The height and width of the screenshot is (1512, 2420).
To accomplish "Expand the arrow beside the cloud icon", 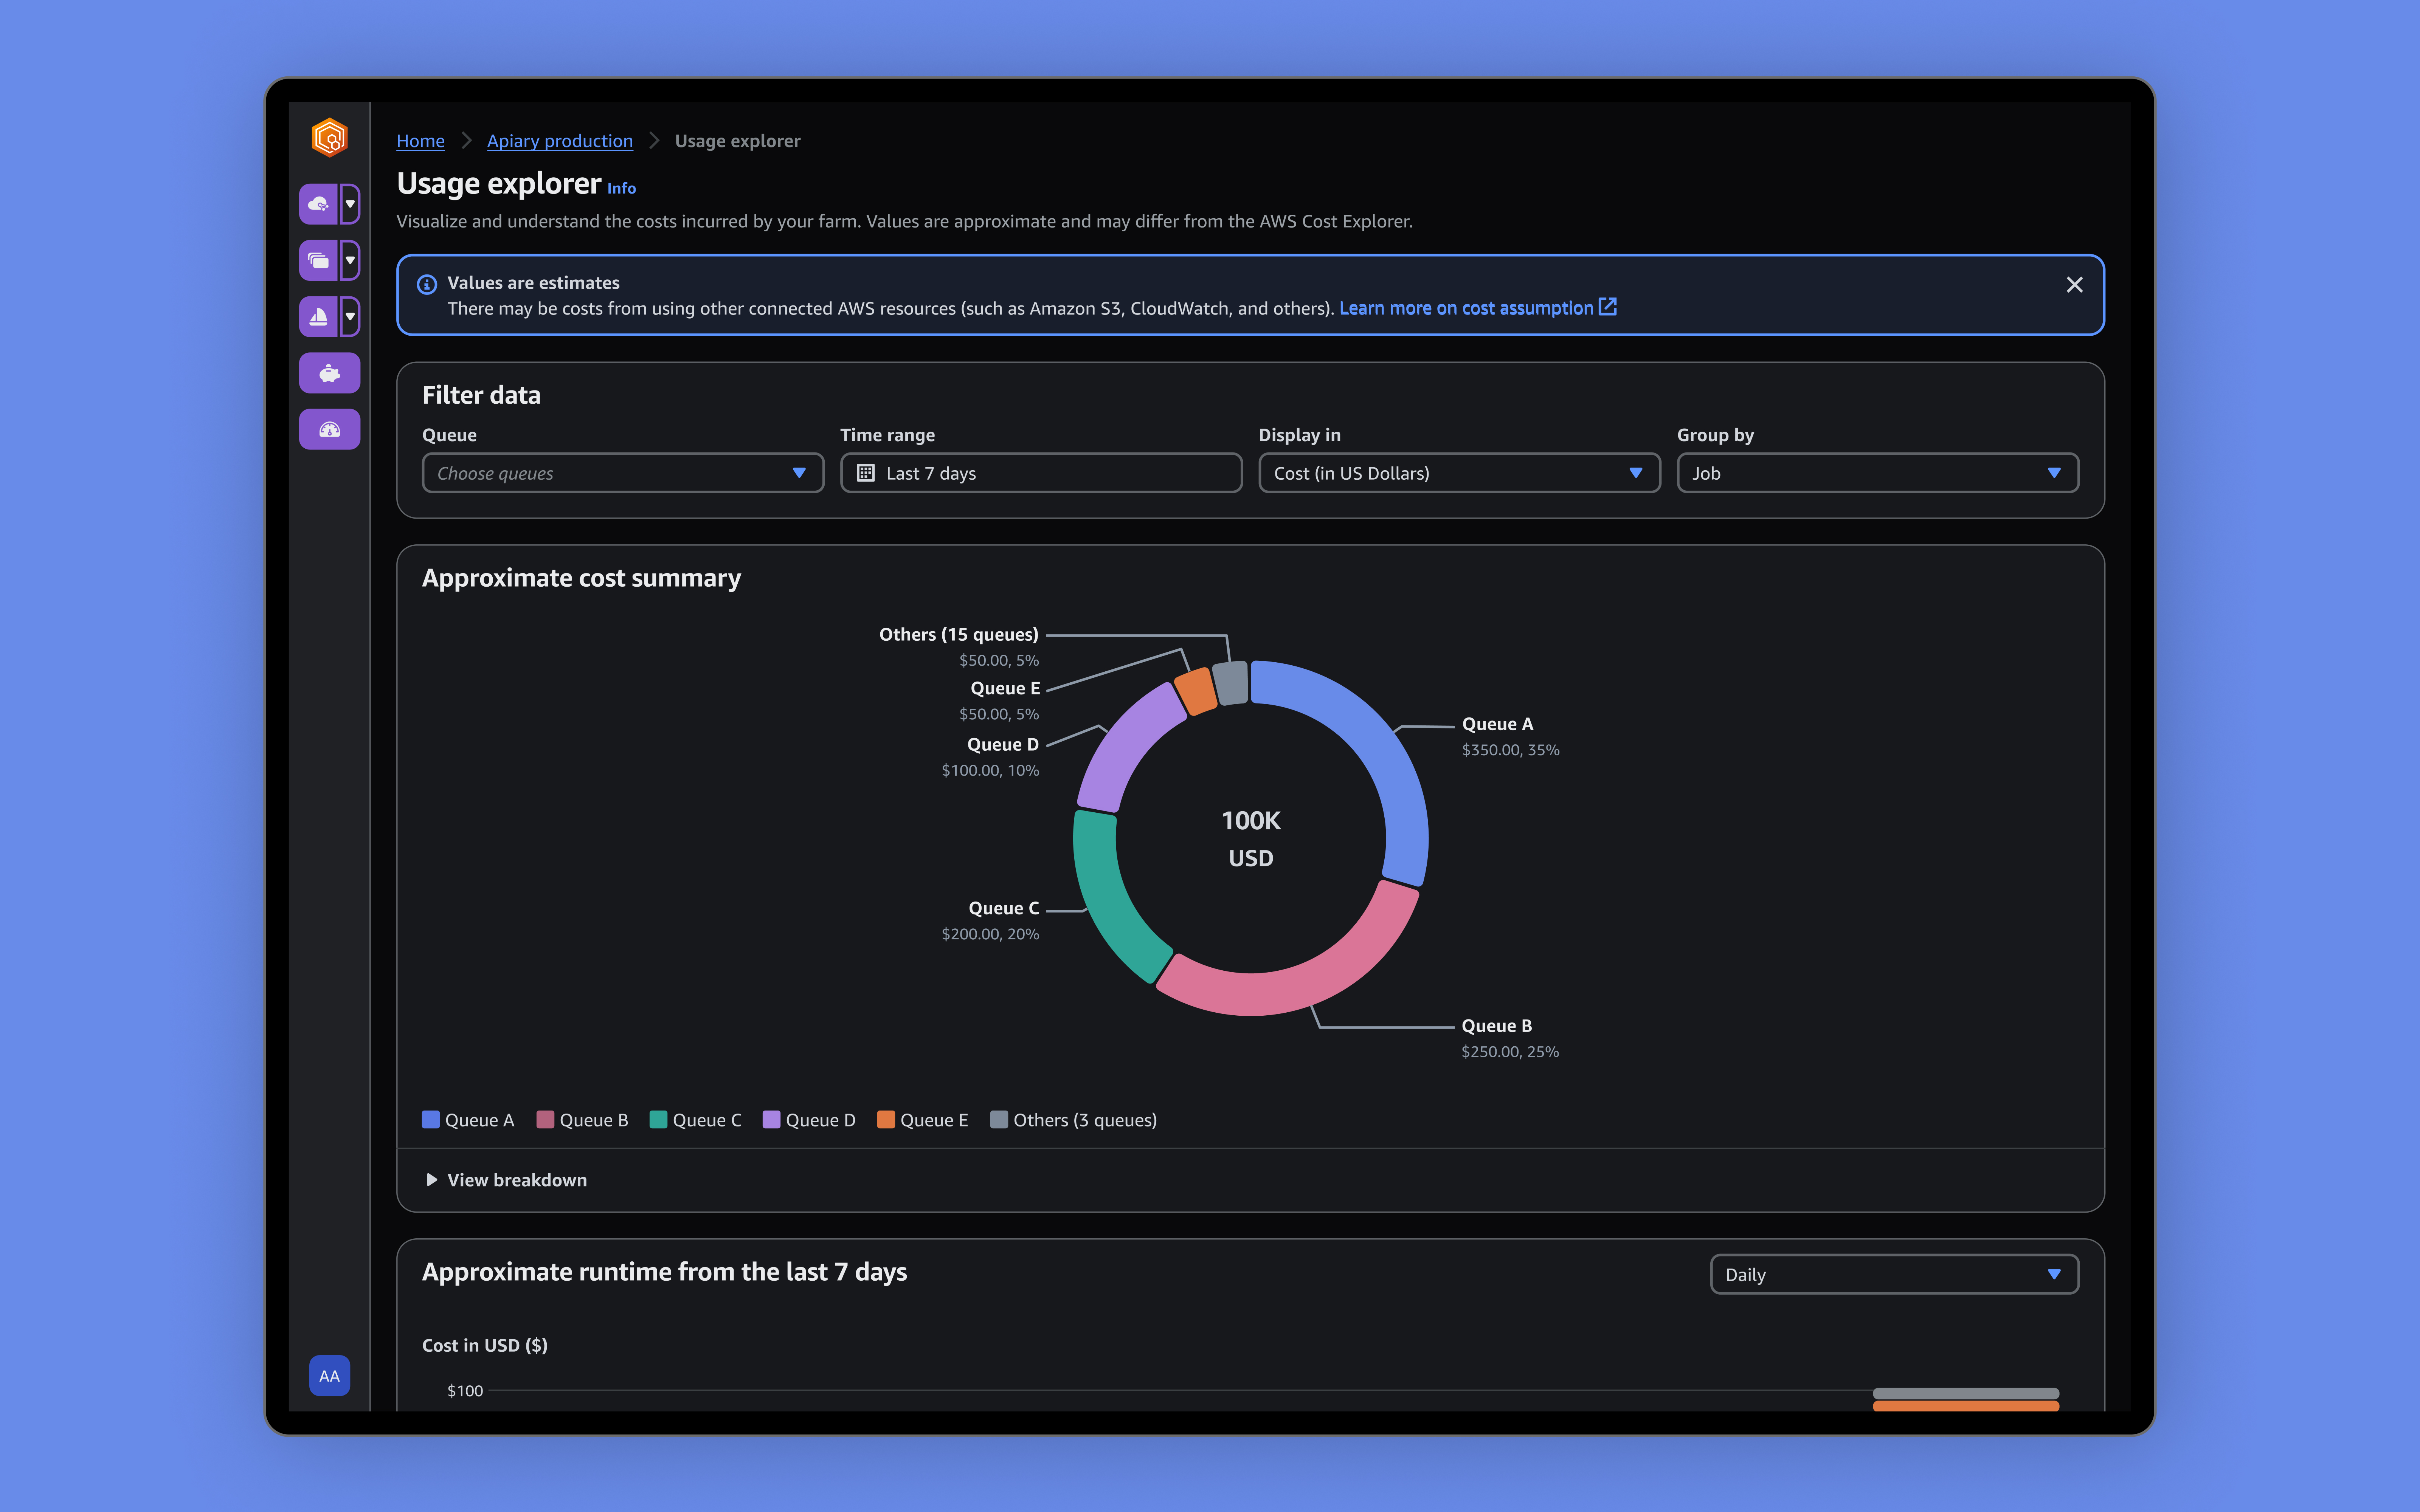I will [x=350, y=204].
